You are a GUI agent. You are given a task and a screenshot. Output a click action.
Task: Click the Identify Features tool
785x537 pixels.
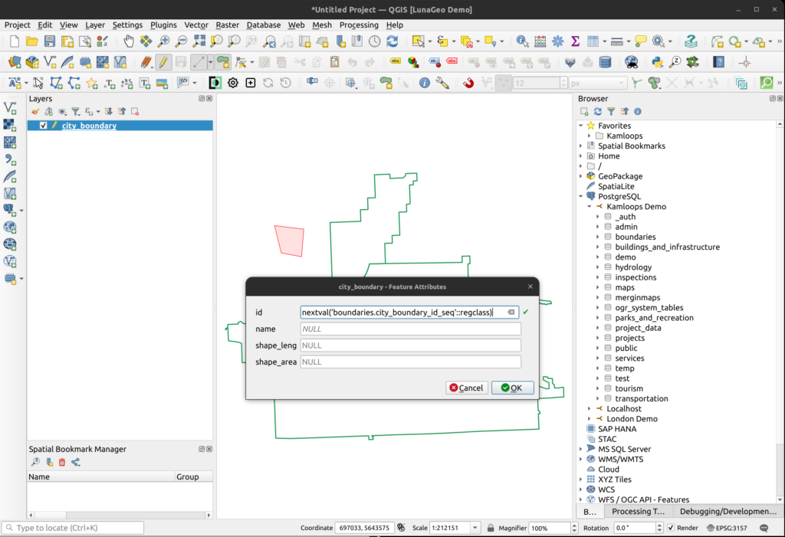[522, 41]
